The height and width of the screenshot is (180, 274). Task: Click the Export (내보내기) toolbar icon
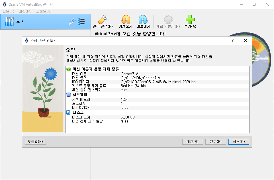pos(143,20)
